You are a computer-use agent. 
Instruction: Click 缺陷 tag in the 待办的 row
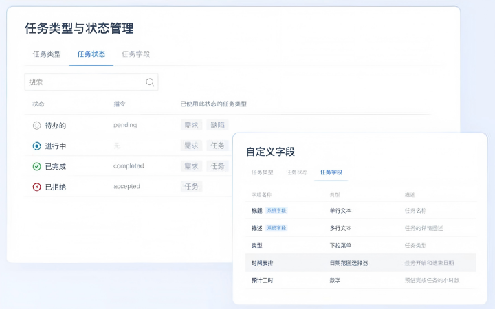pyautogui.click(x=217, y=126)
